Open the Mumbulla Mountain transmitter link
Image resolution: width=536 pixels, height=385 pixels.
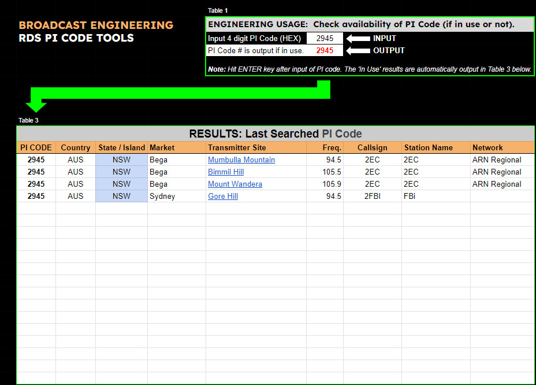[x=241, y=160]
